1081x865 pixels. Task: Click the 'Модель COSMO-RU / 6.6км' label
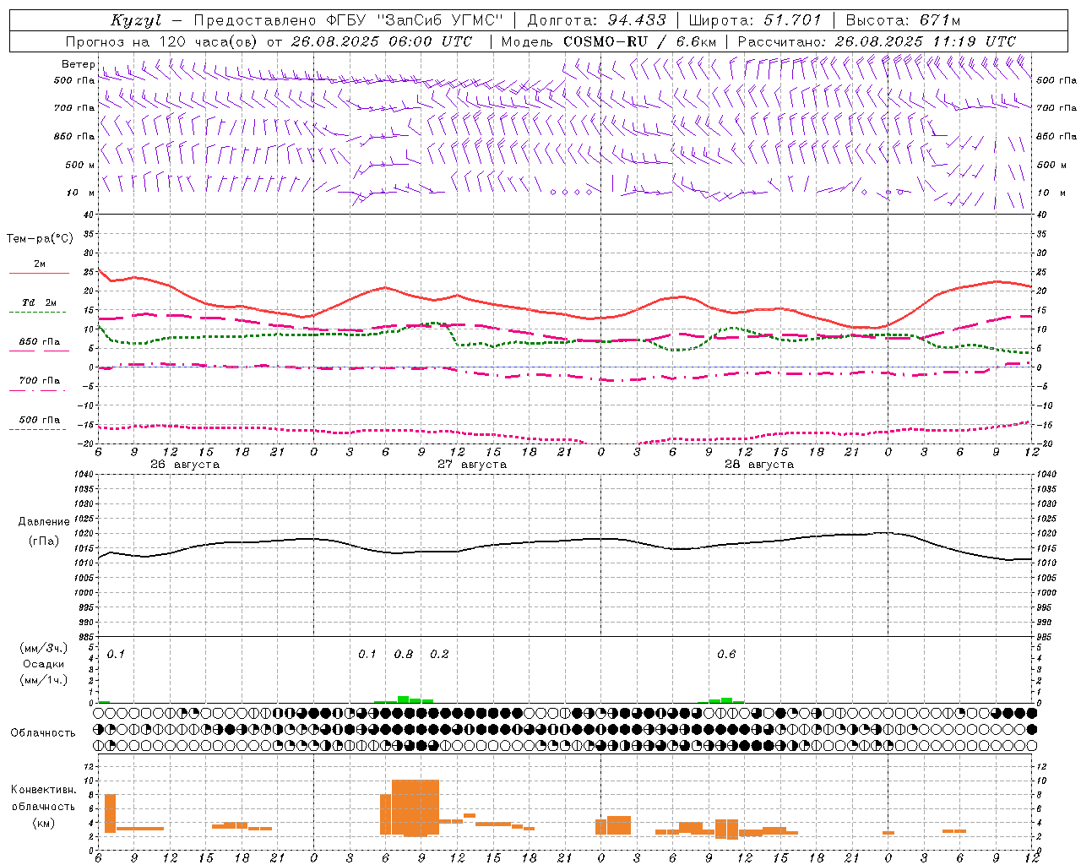pyautogui.click(x=609, y=41)
